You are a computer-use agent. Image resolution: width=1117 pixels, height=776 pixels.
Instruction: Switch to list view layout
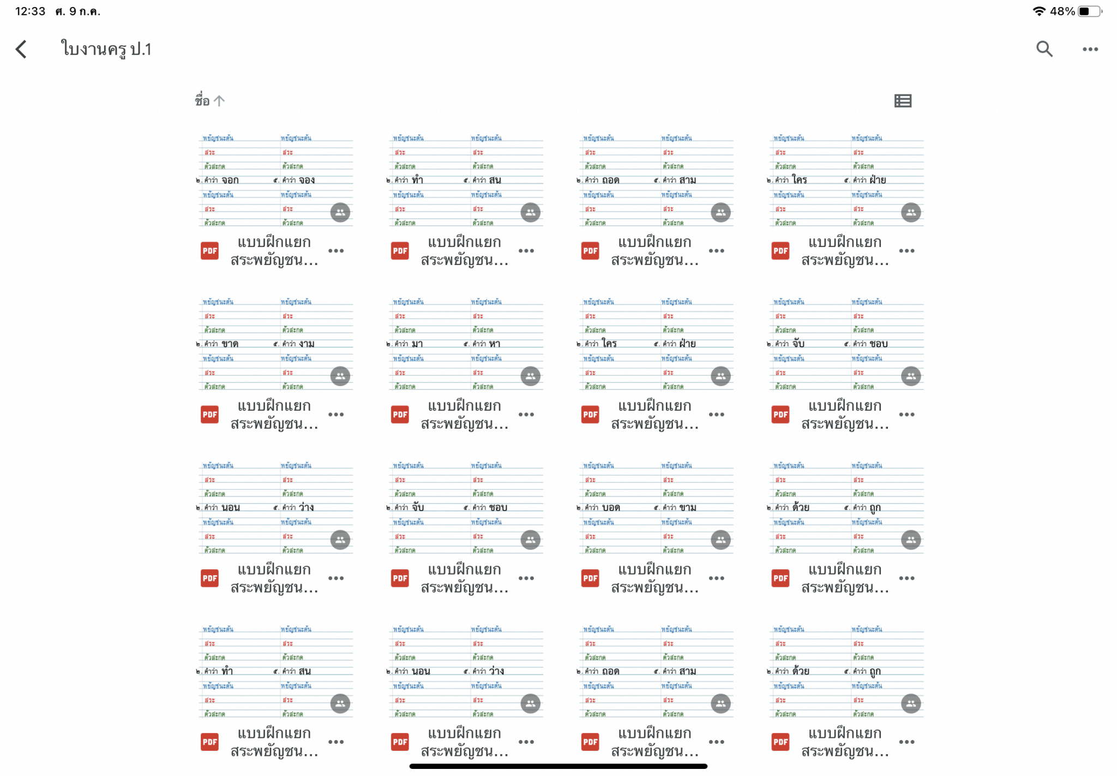(903, 101)
